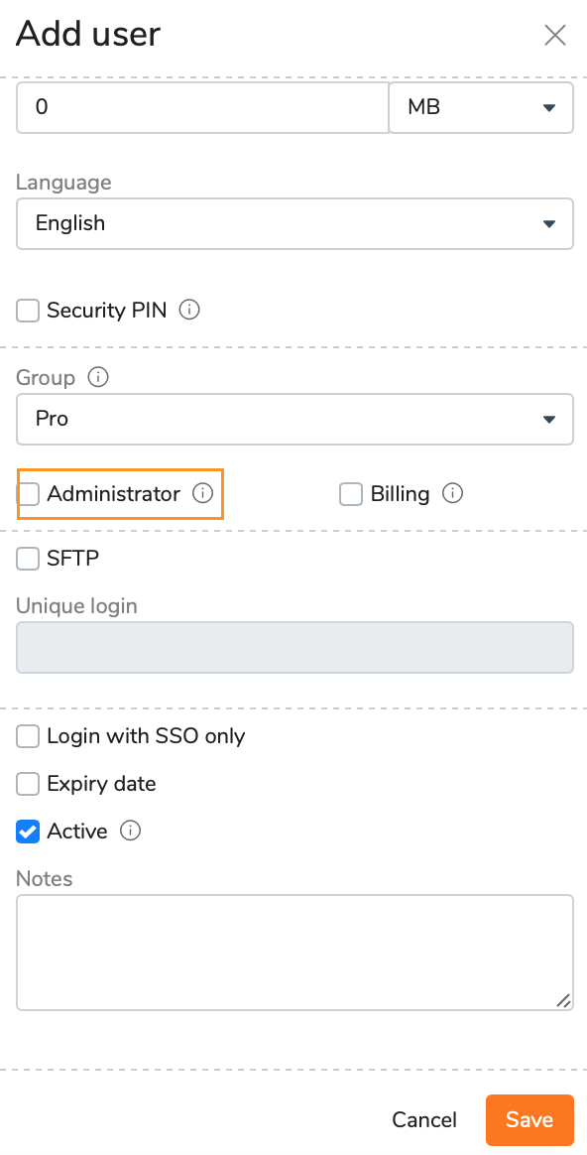Enable the SFTP checkbox
Screen dimensions: 587x1155
coord(28,559)
